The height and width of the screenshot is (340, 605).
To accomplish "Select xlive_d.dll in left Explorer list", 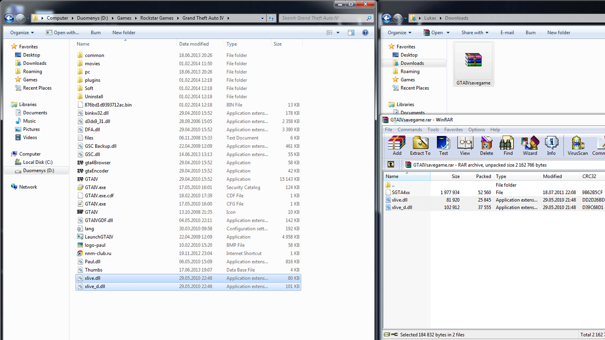I will [x=188, y=286].
